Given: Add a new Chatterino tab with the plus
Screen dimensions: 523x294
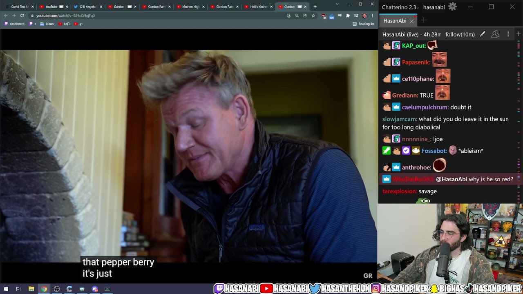Looking at the screenshot, I should pos(424,20).
